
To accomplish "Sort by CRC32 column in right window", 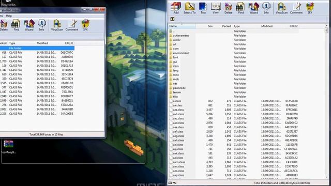I will point(293,26).
